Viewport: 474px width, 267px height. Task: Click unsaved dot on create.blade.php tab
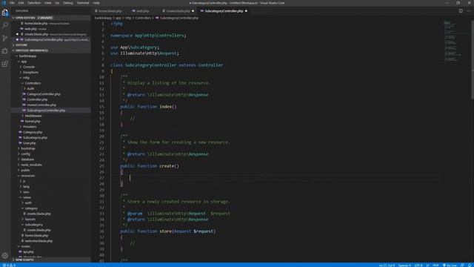193,11
